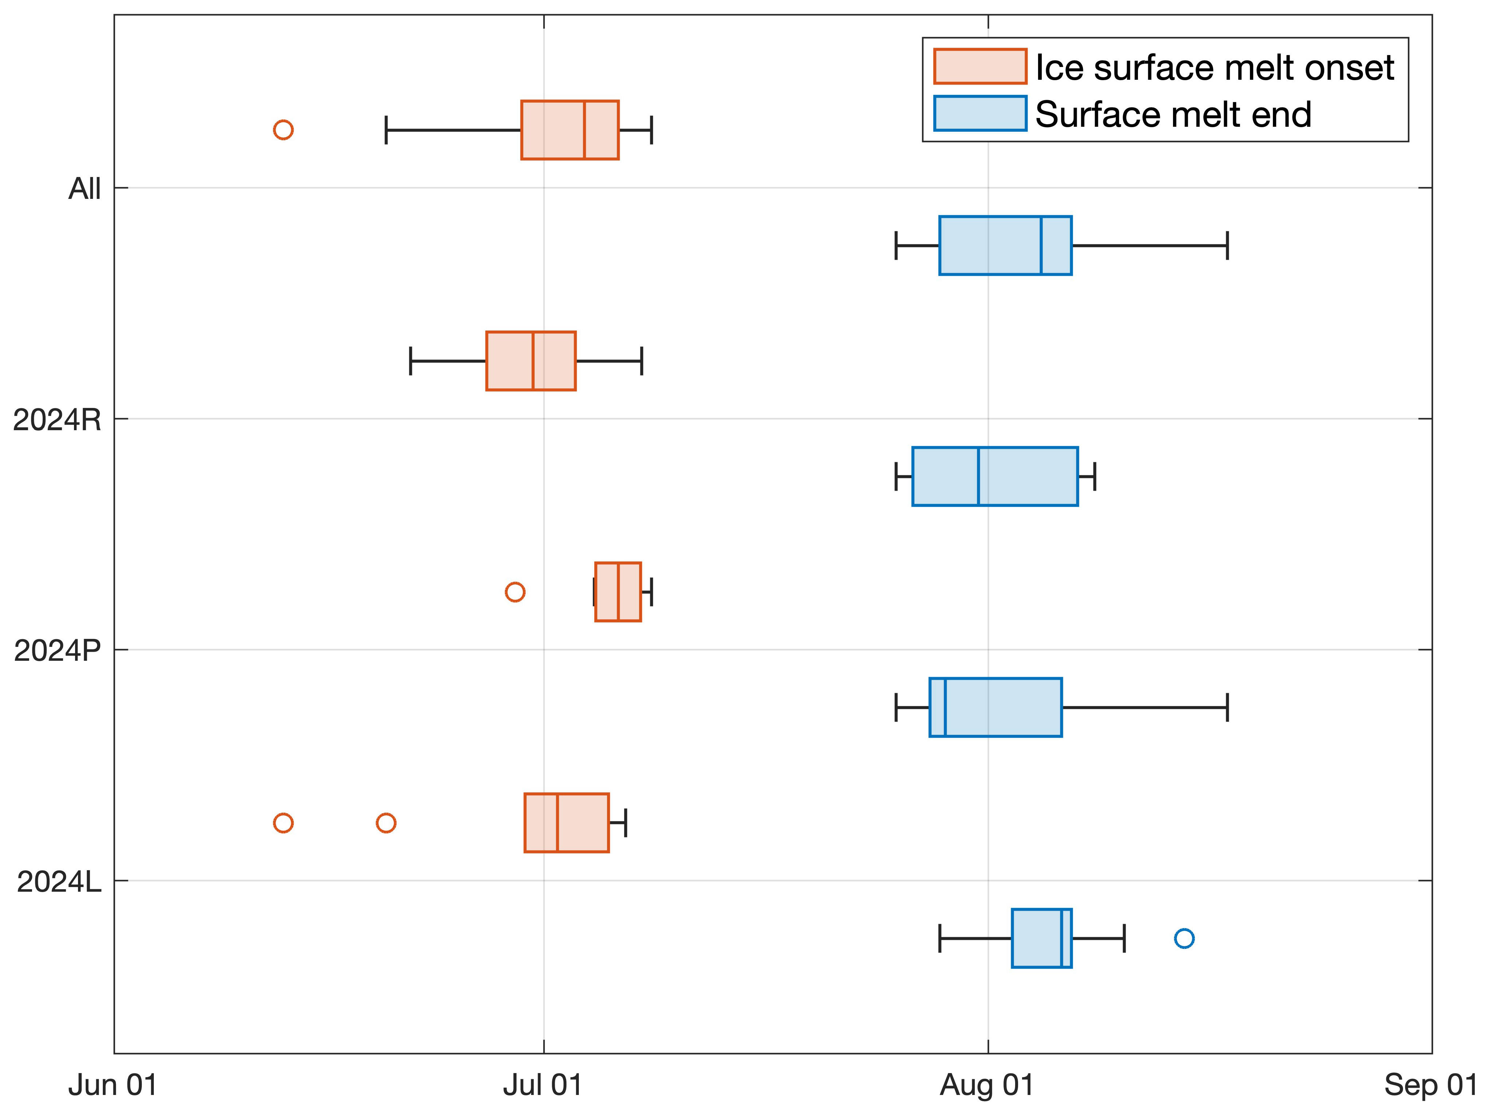Select the orange melt onset box for All
Screen dimensions: 1489x1115
[569, 130]
